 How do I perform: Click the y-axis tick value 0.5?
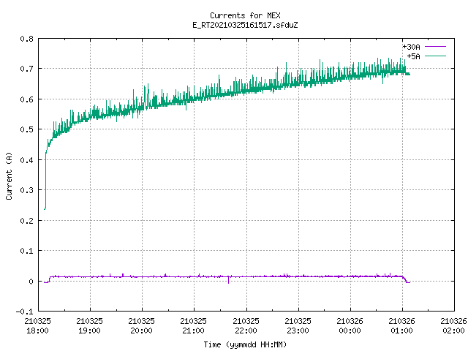pyautogui.click(x=26, y=129)
